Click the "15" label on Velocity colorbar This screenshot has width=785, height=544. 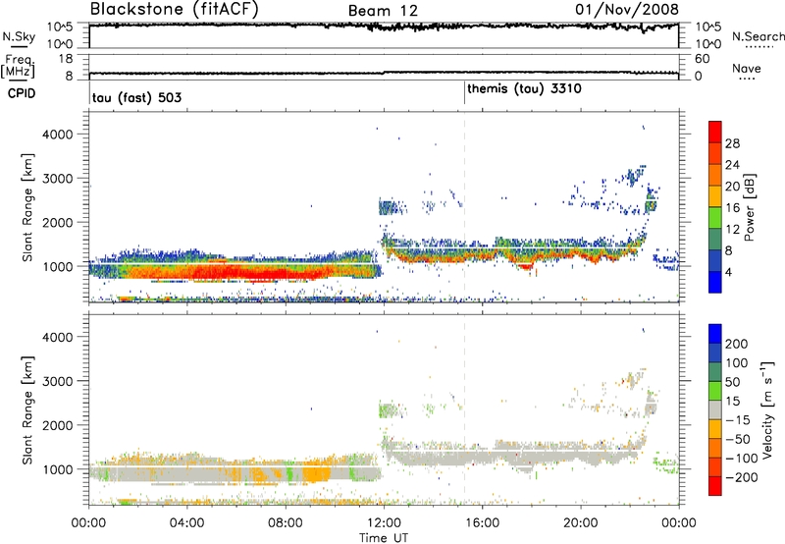tap(733, 402)
